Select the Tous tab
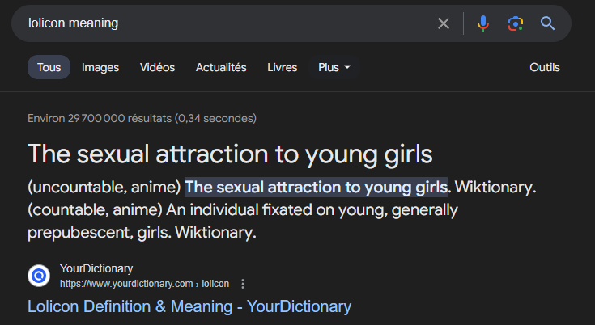Image resolution: width=595 pixels, height=325 pixels. click(49, 67)
